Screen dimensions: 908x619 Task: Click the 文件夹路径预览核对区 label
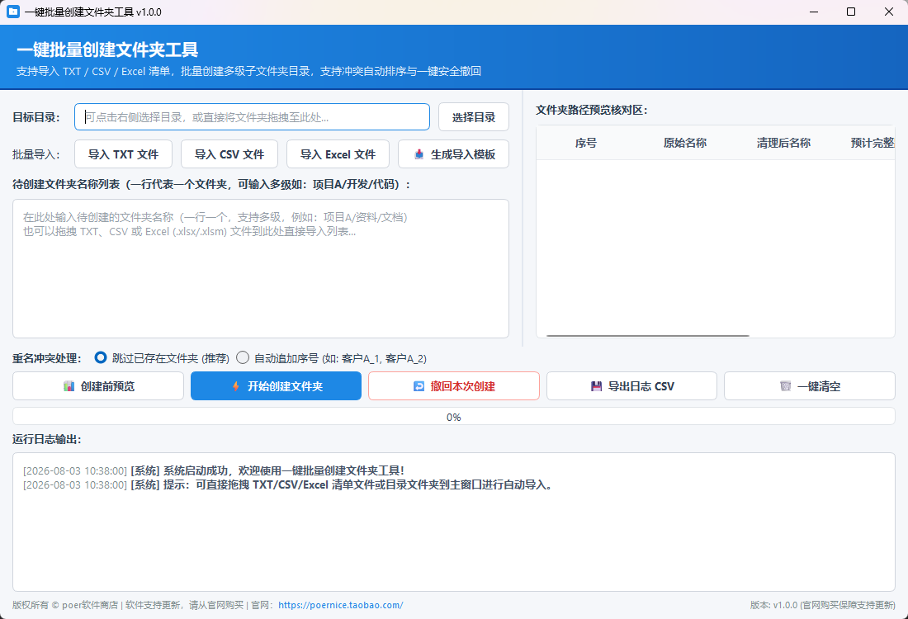[x=591, y=110]
